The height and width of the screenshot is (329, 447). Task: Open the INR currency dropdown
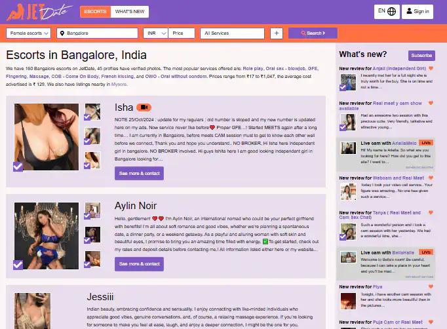click(155, 33)
